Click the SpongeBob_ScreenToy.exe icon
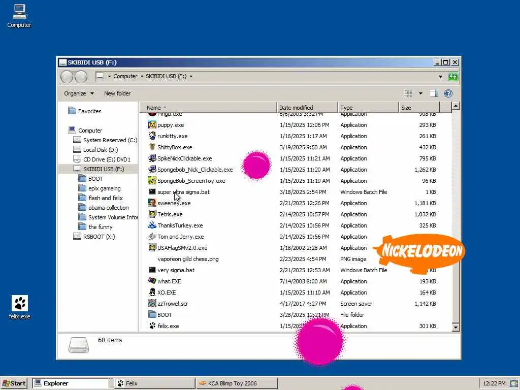Viewport: 520px width, 390px height. click(152, 181)
